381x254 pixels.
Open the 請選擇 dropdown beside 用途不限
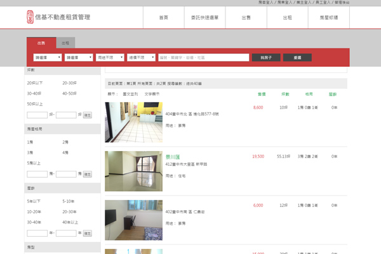pos(79,57)
